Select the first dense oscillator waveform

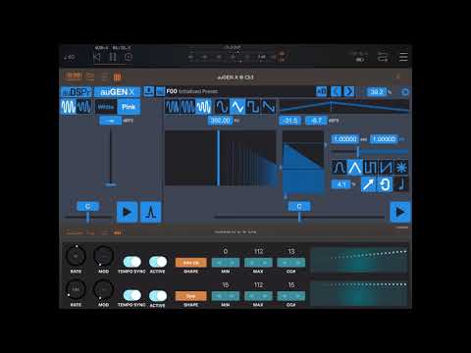[172, 107]
